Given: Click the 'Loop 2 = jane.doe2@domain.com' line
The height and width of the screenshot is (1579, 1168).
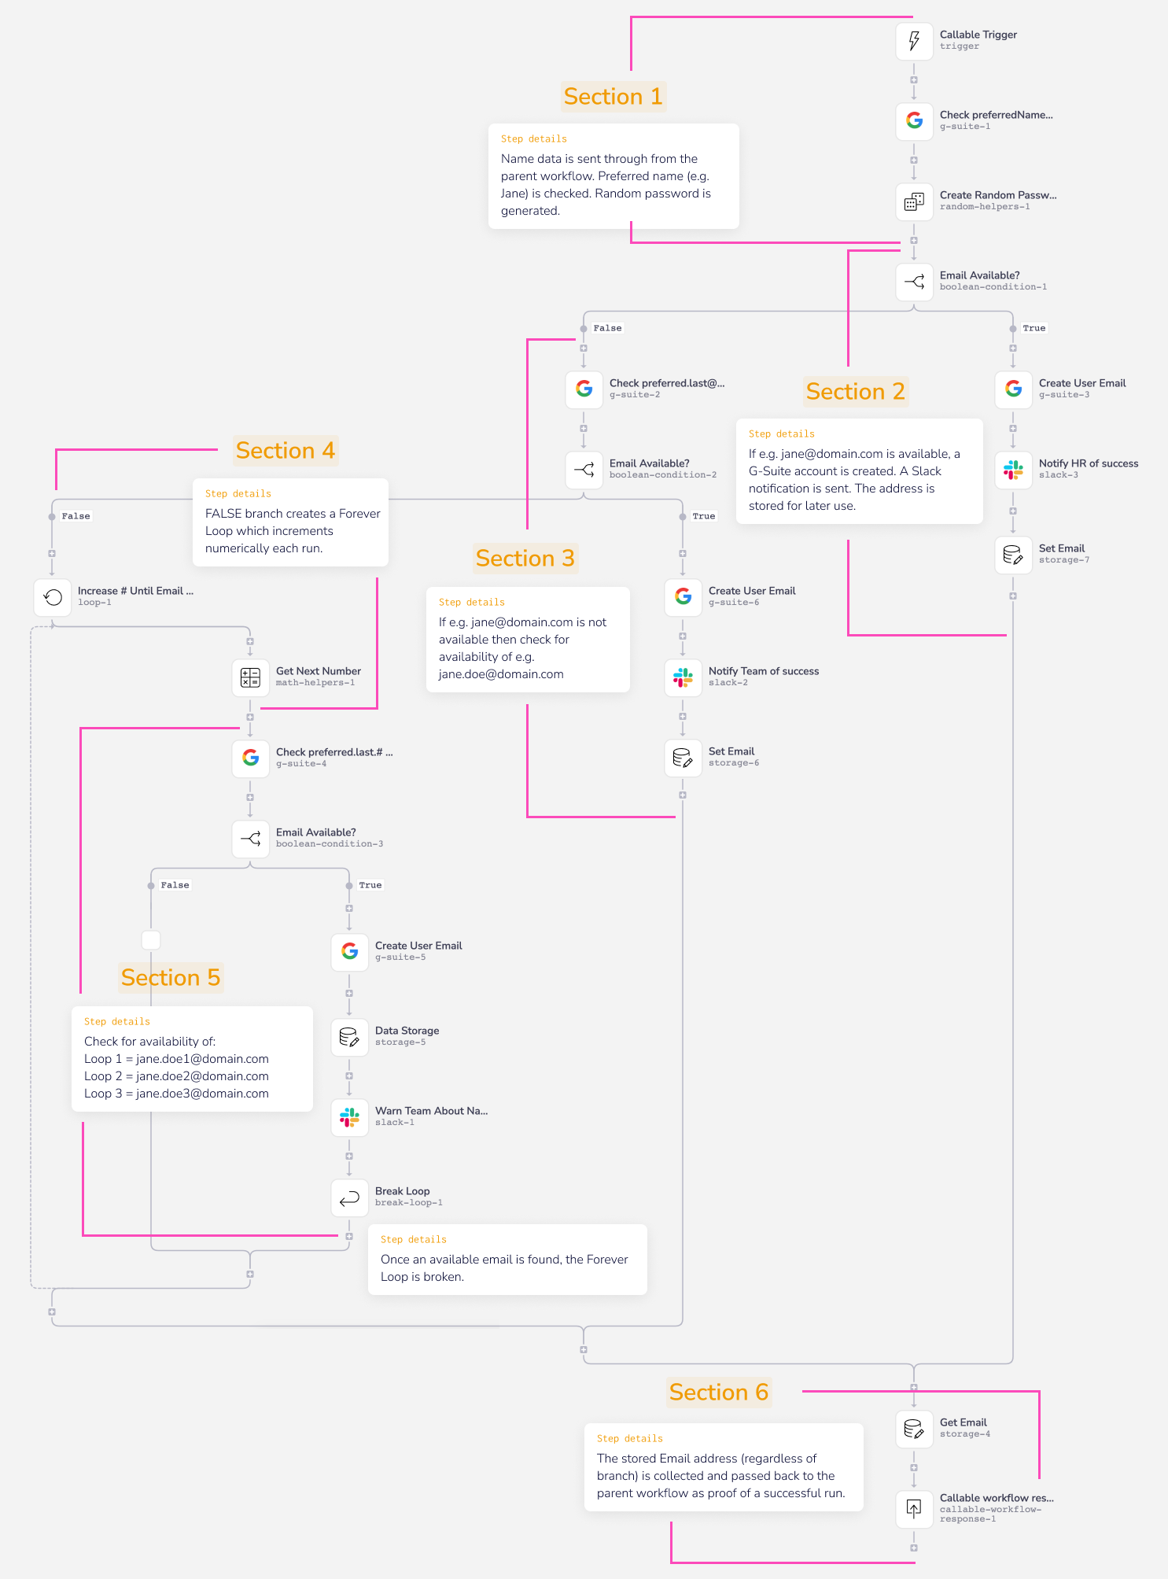Looking at the screenshot, I should (176, 1076).
